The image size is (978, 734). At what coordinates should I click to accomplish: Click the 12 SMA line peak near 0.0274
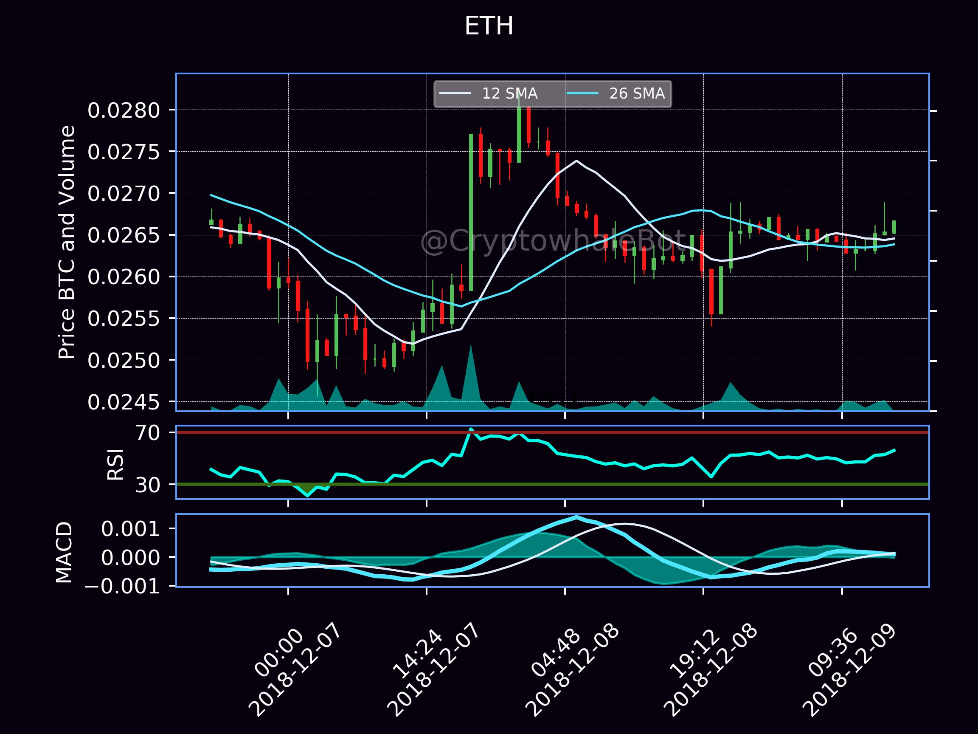[x=576, y=161]
